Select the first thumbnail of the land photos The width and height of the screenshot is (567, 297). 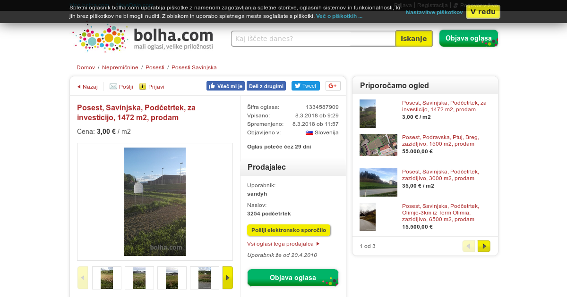pos(107,278)
